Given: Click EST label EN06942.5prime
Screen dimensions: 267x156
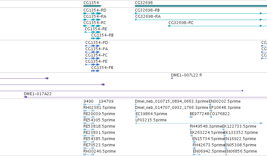Looking at the screenshot, I should pyautogui.click(x=209, y=151).
